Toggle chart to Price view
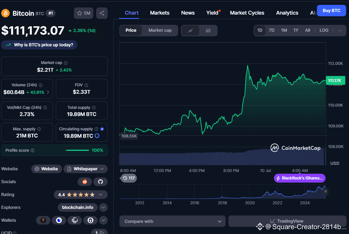This screenshot has width=349, height=234. [x=131, y=30]
